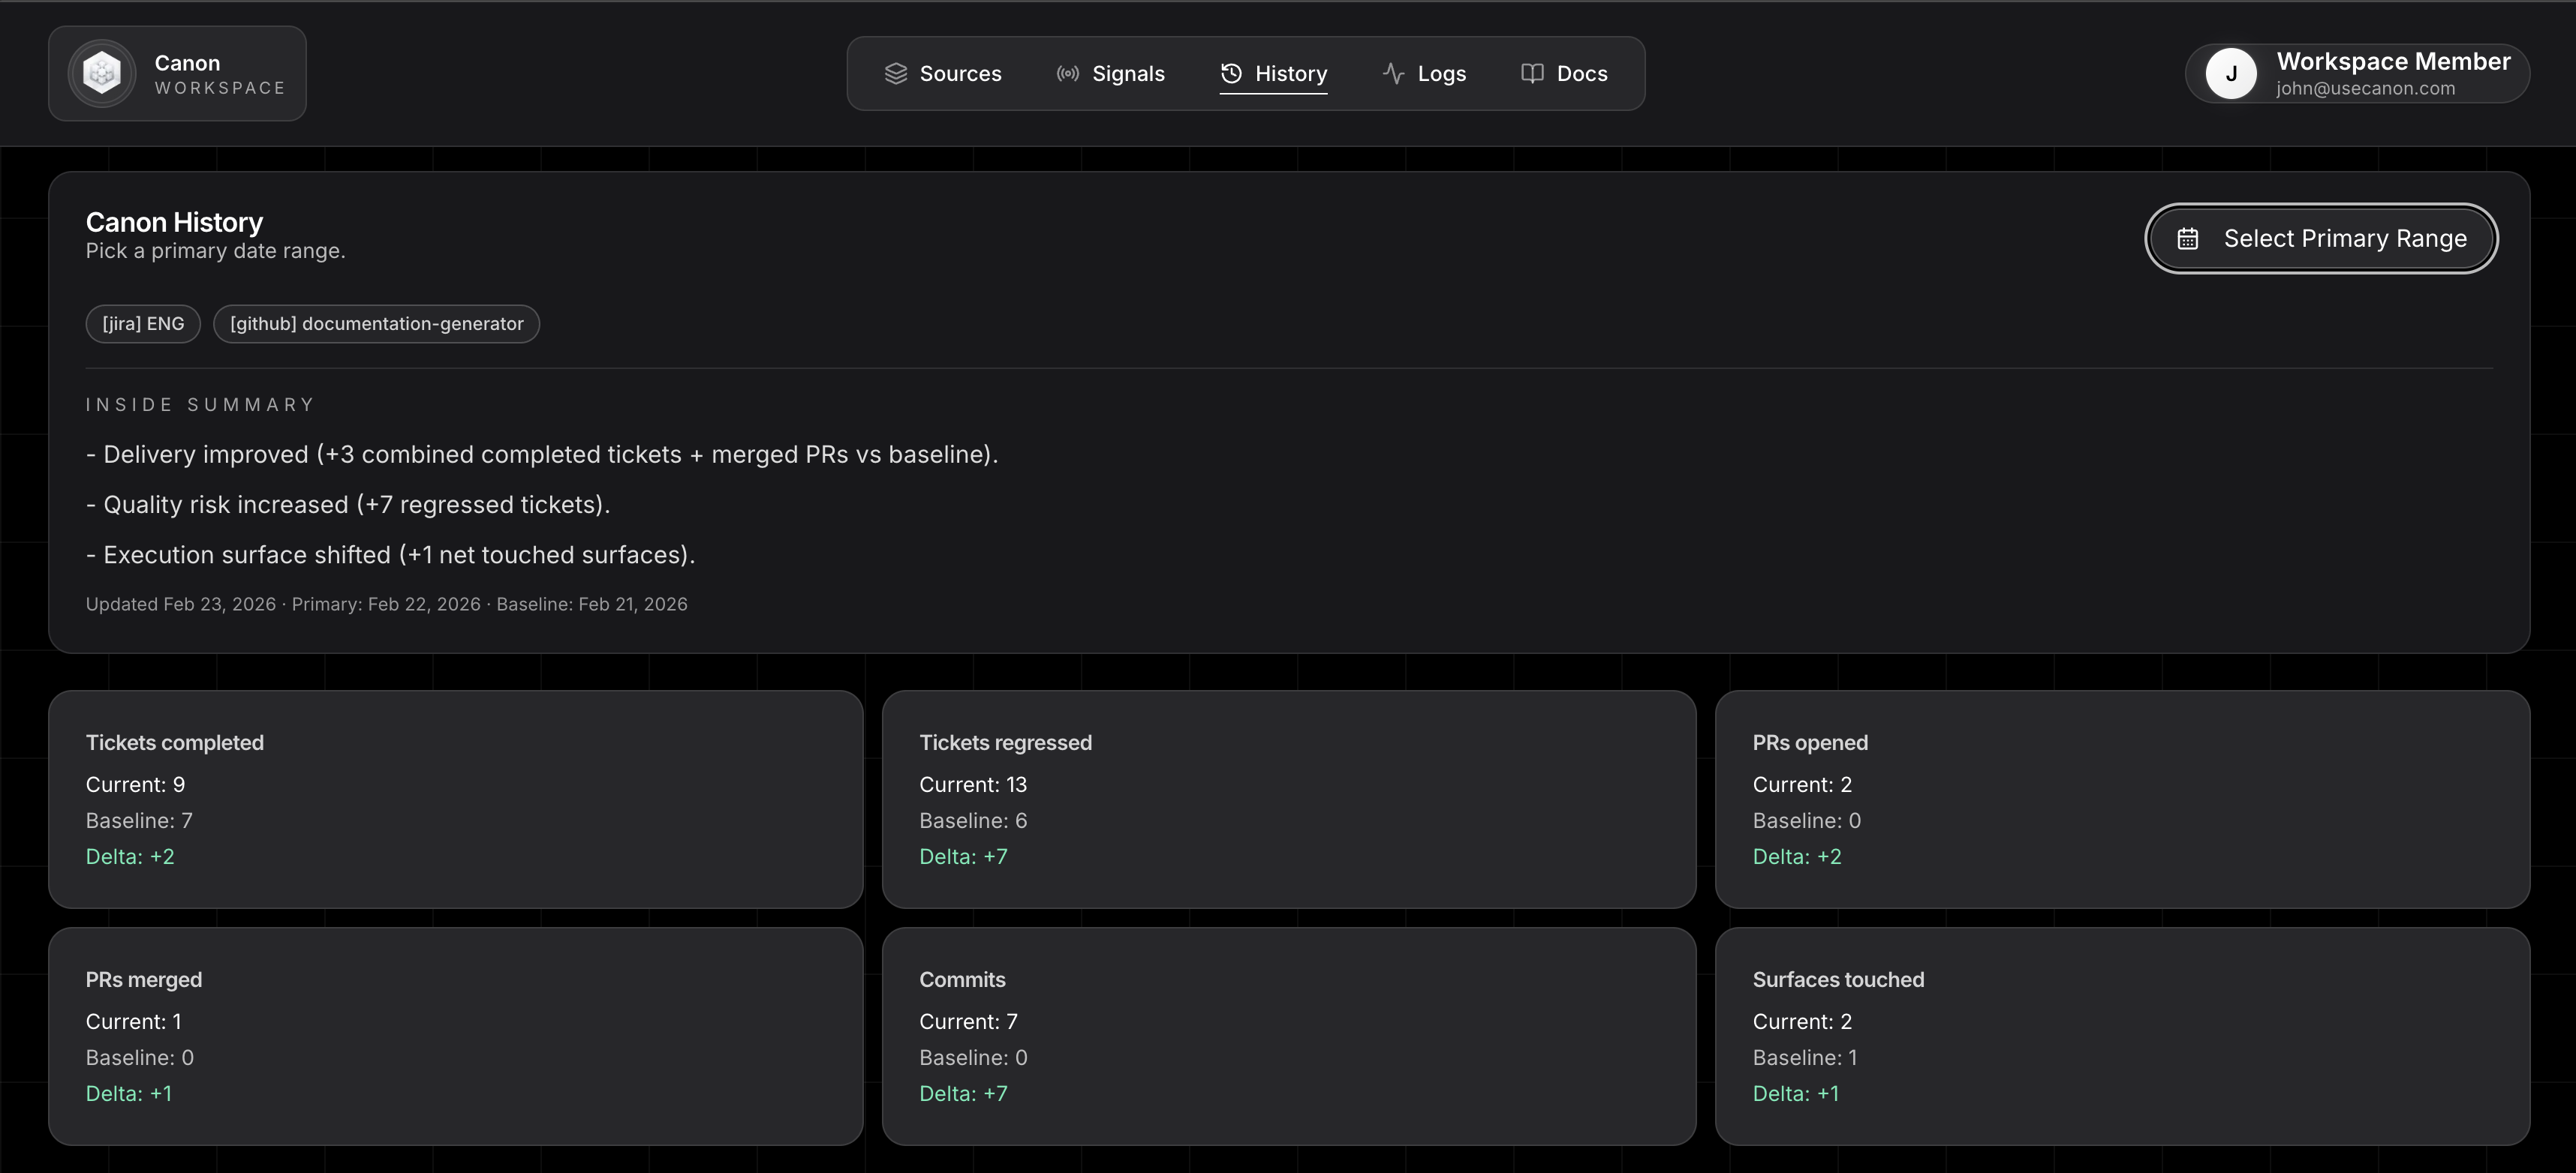The image size is (2576, 1173).
Task: Click the Signals broadcast icon
Action: pyautogui.click(x=1067, y=74)
